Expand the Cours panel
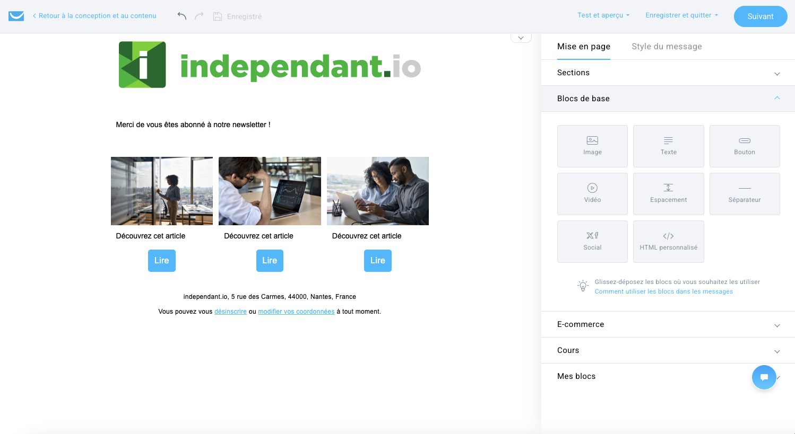 [x=668, y=350]
